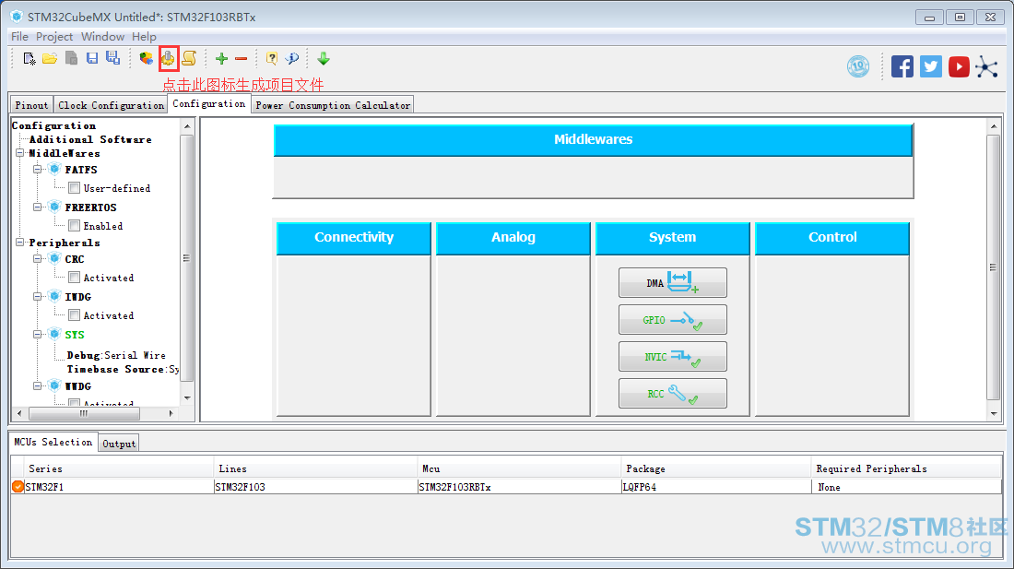Click the green download arrow icon
Screen dimensions: 1014x569
(324, 59)
